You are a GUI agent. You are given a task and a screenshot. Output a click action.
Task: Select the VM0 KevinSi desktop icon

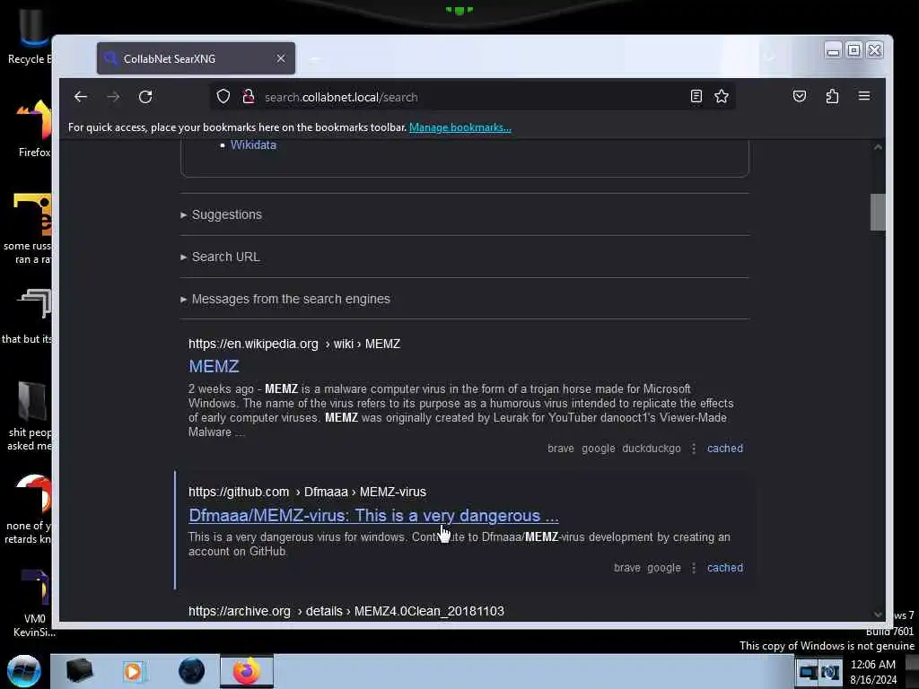coord(34,604)
